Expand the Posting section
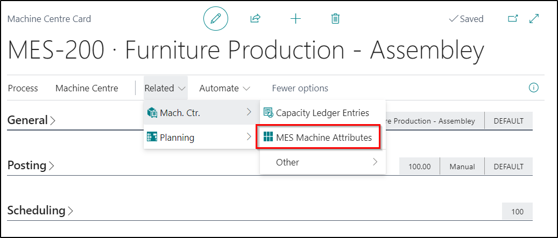This screenshot has width=558, height=238. [31, 165]
